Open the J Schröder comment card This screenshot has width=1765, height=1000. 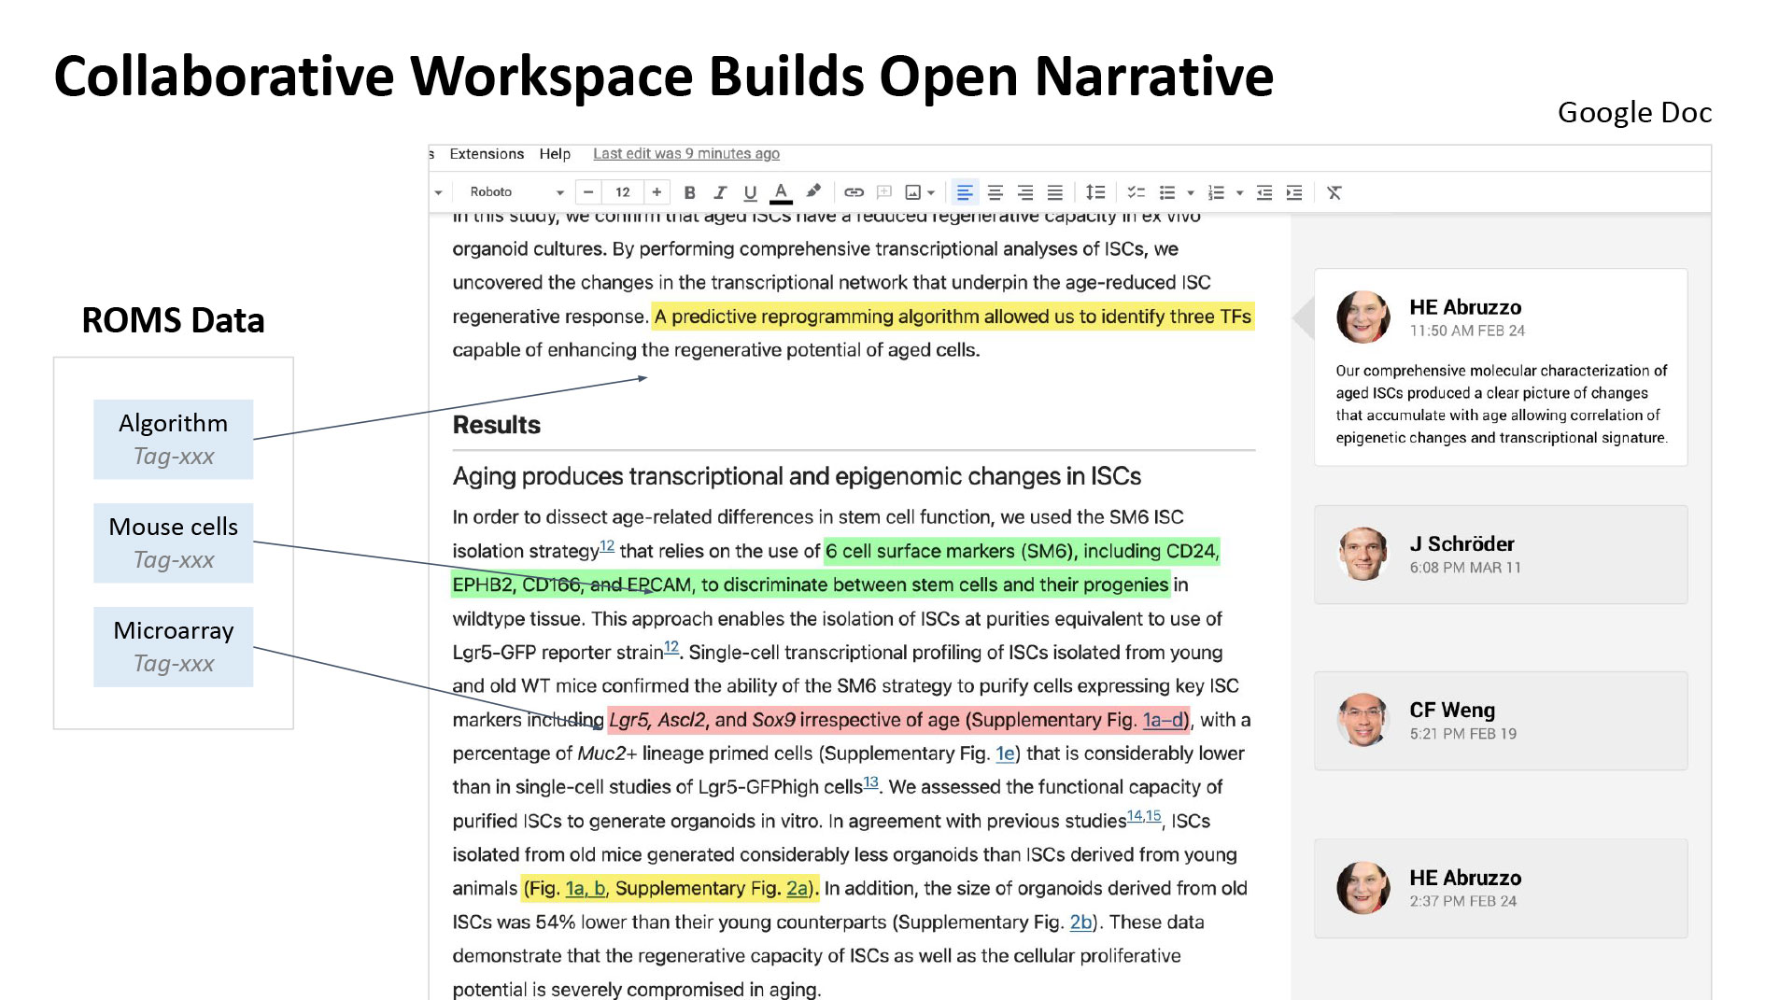click(x=1501, y=555)
